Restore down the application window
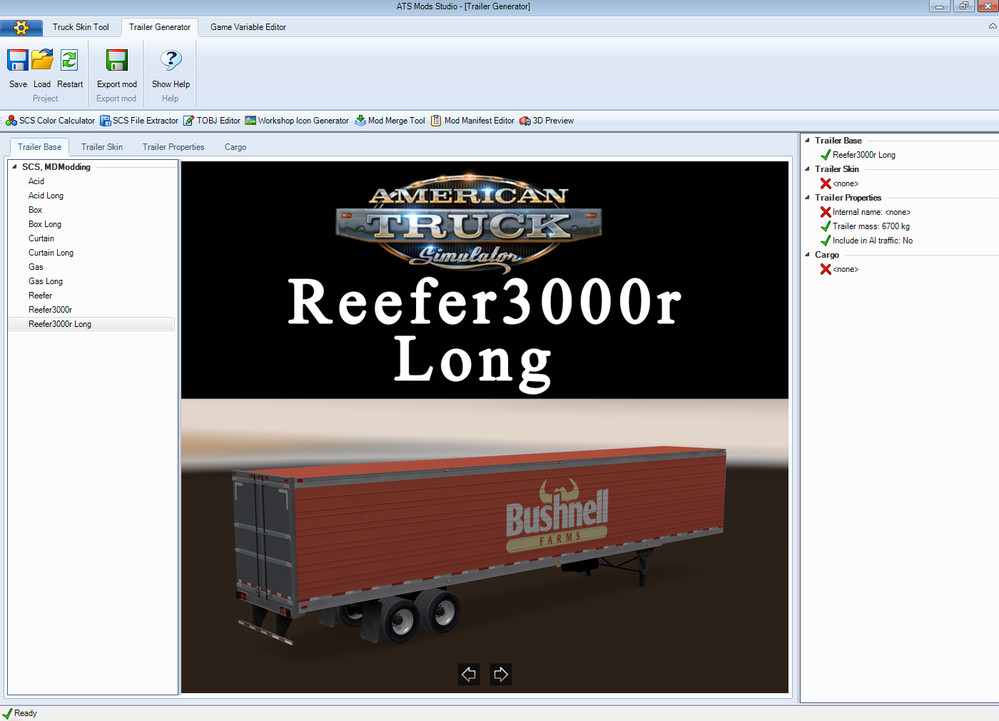This screenshot has width=999, height=721. 963,6
